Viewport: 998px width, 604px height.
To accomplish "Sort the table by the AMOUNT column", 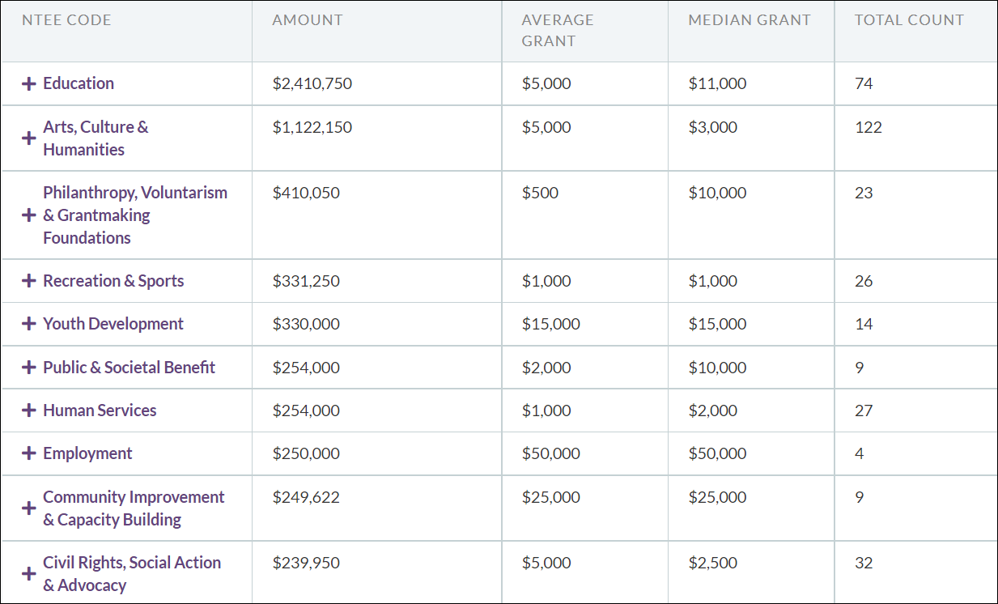I will pyautogui.click(x=308, y=19).
